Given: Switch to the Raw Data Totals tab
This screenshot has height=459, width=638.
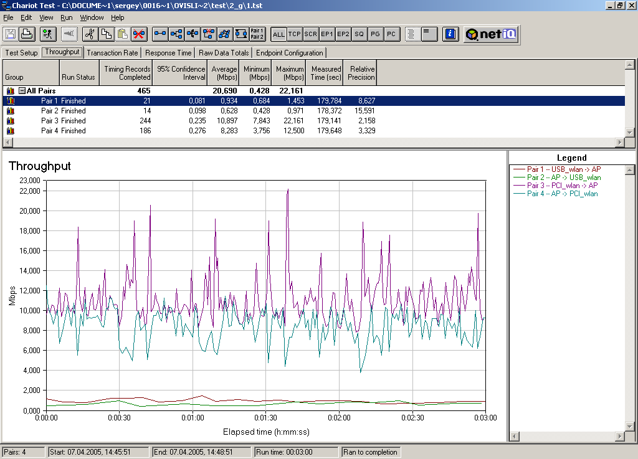Looking at the screenshot, I should pos(224,53).
